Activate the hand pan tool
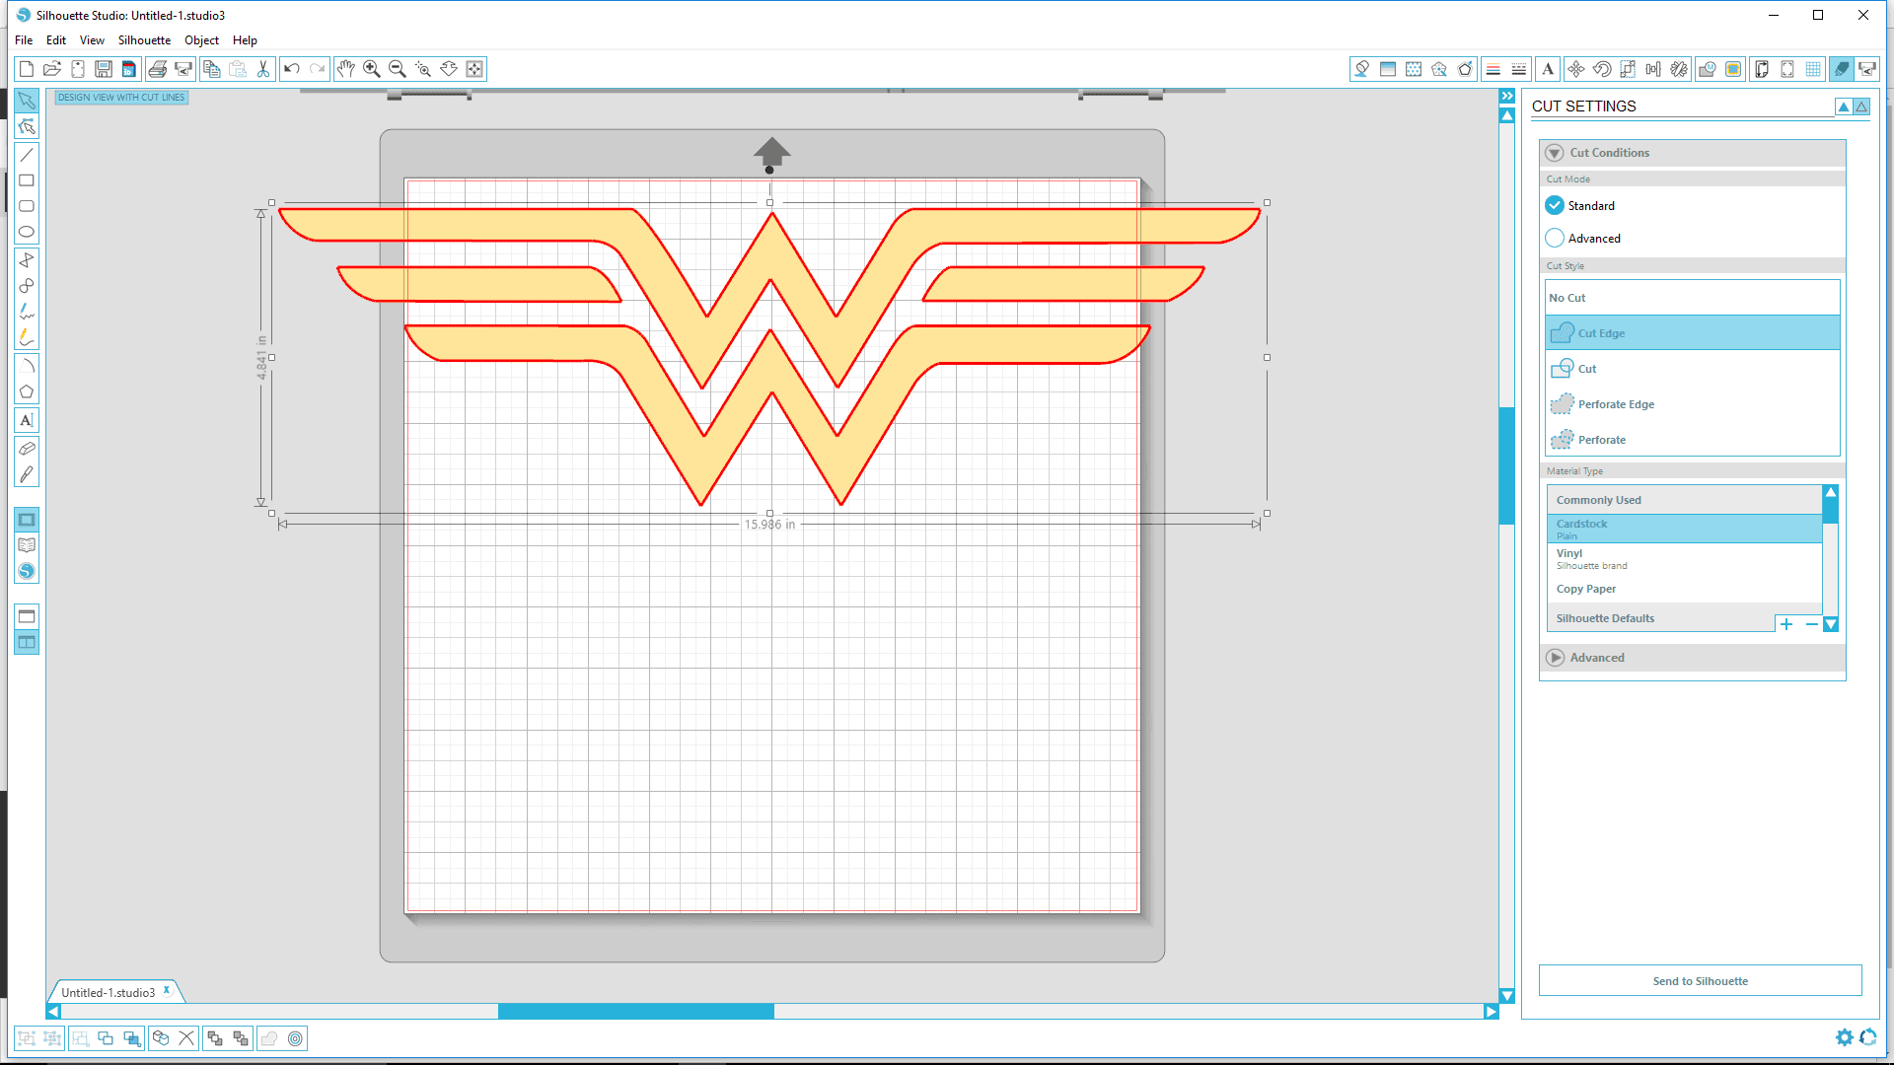Image resolution: width=1894 pixels, height=1065 pixels. click(346, 69)
